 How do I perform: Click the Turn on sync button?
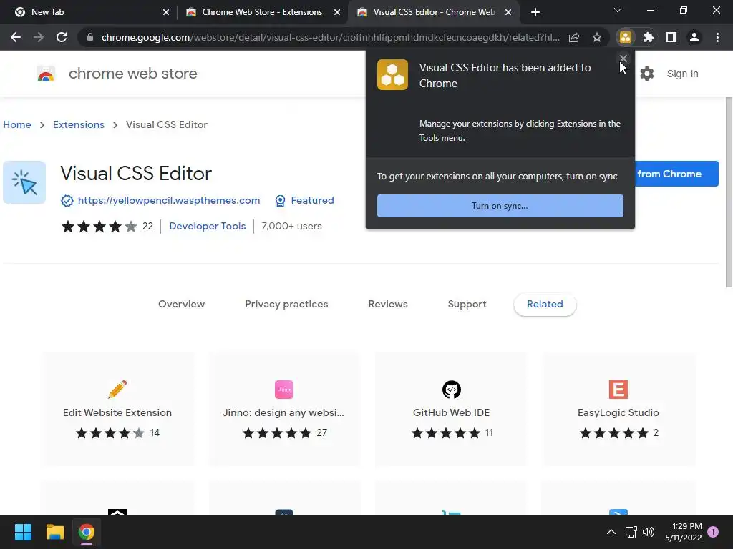(x=500, y=206)
